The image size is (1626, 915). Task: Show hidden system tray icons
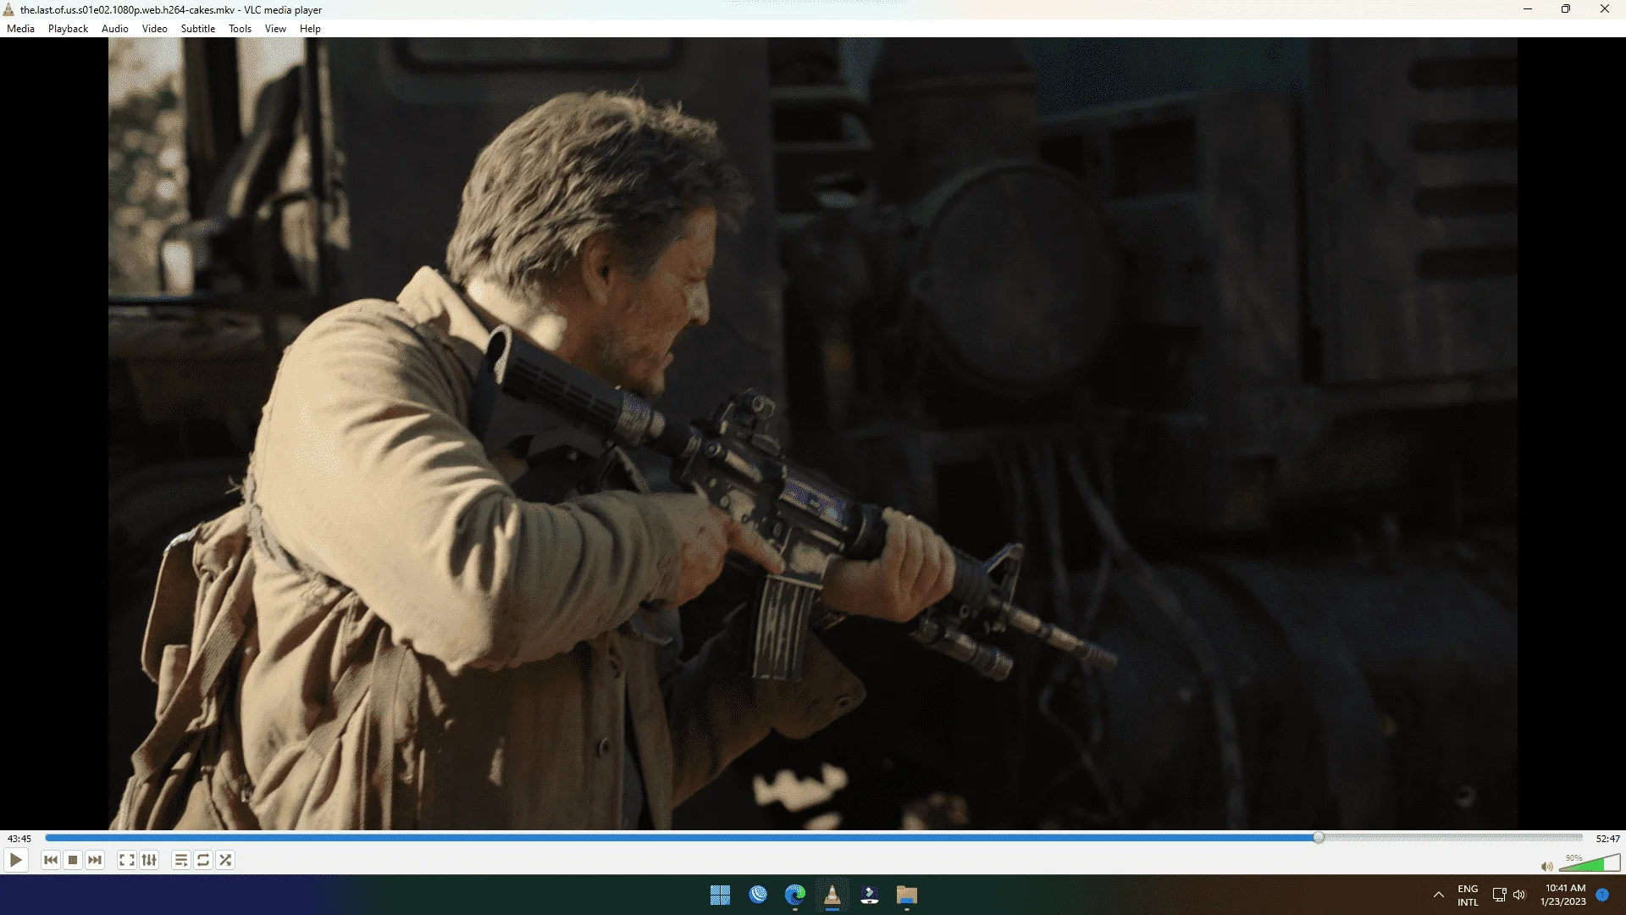click(1438, 896)
